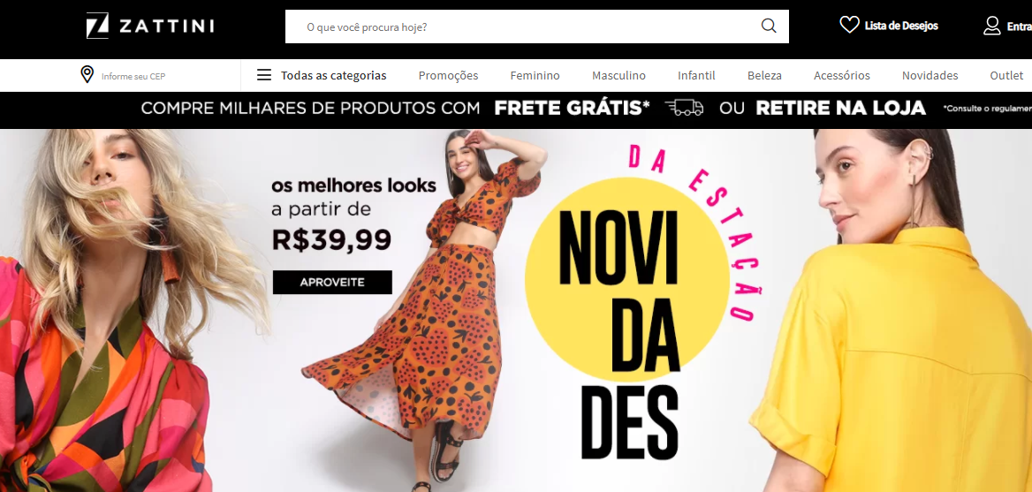The image size is (1032, 492).
Task: Open the Beleza category
Action: pyautogui.click(x=765, y=76)
